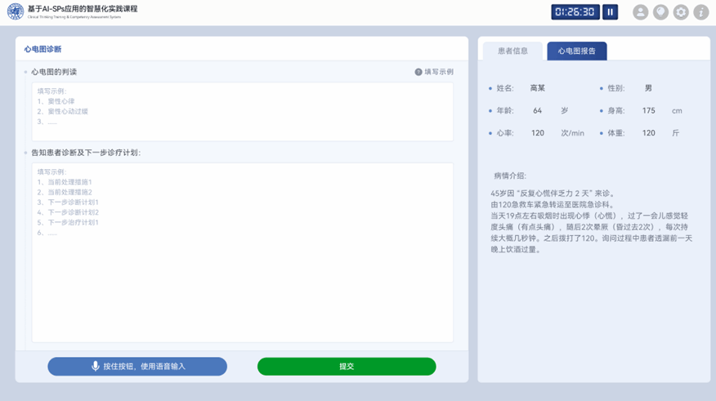
Task: Select the 心电图报告 tab
Action: pyautogui.click(x=577, y=51)
